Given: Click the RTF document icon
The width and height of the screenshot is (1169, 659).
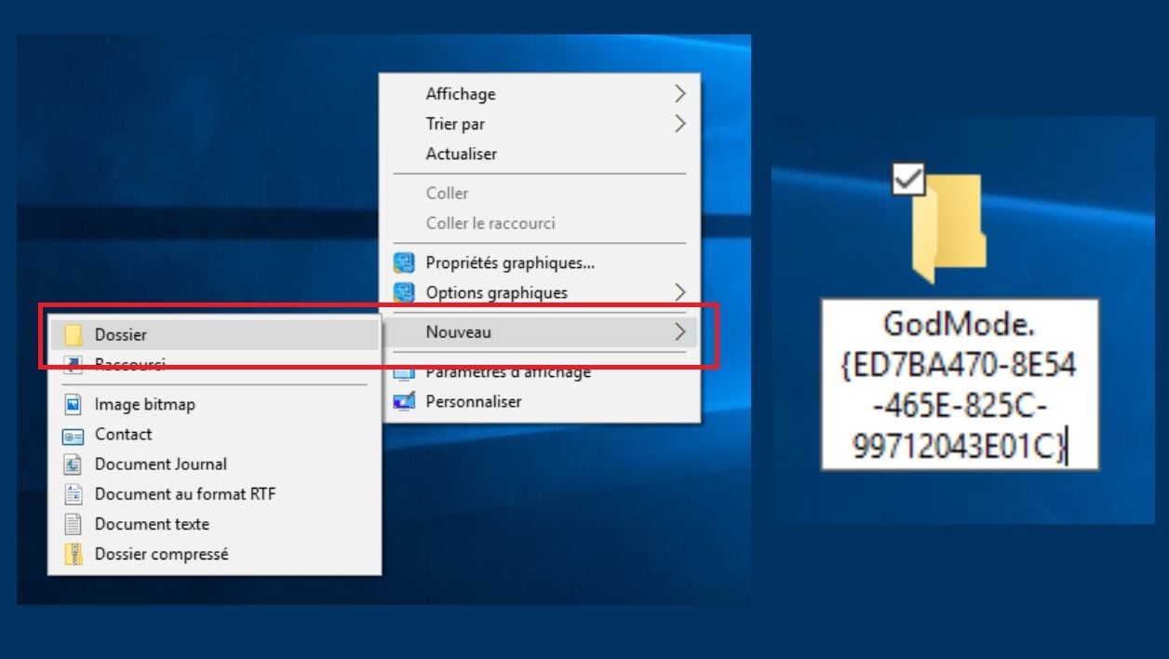Looking at the screenshot, I should [x=73, y=494].
